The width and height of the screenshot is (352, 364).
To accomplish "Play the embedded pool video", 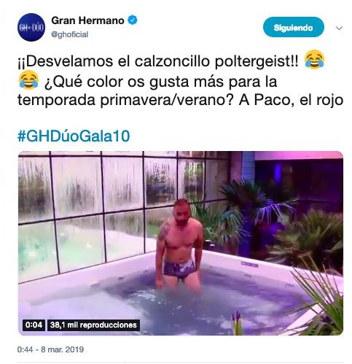I will click(x=181, y=243).
